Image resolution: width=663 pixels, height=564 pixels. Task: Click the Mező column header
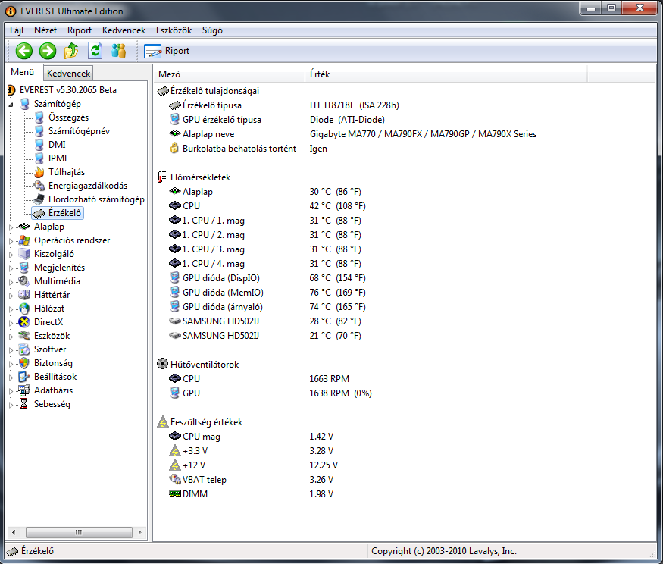pyautogui.click(x=229, y=74)
